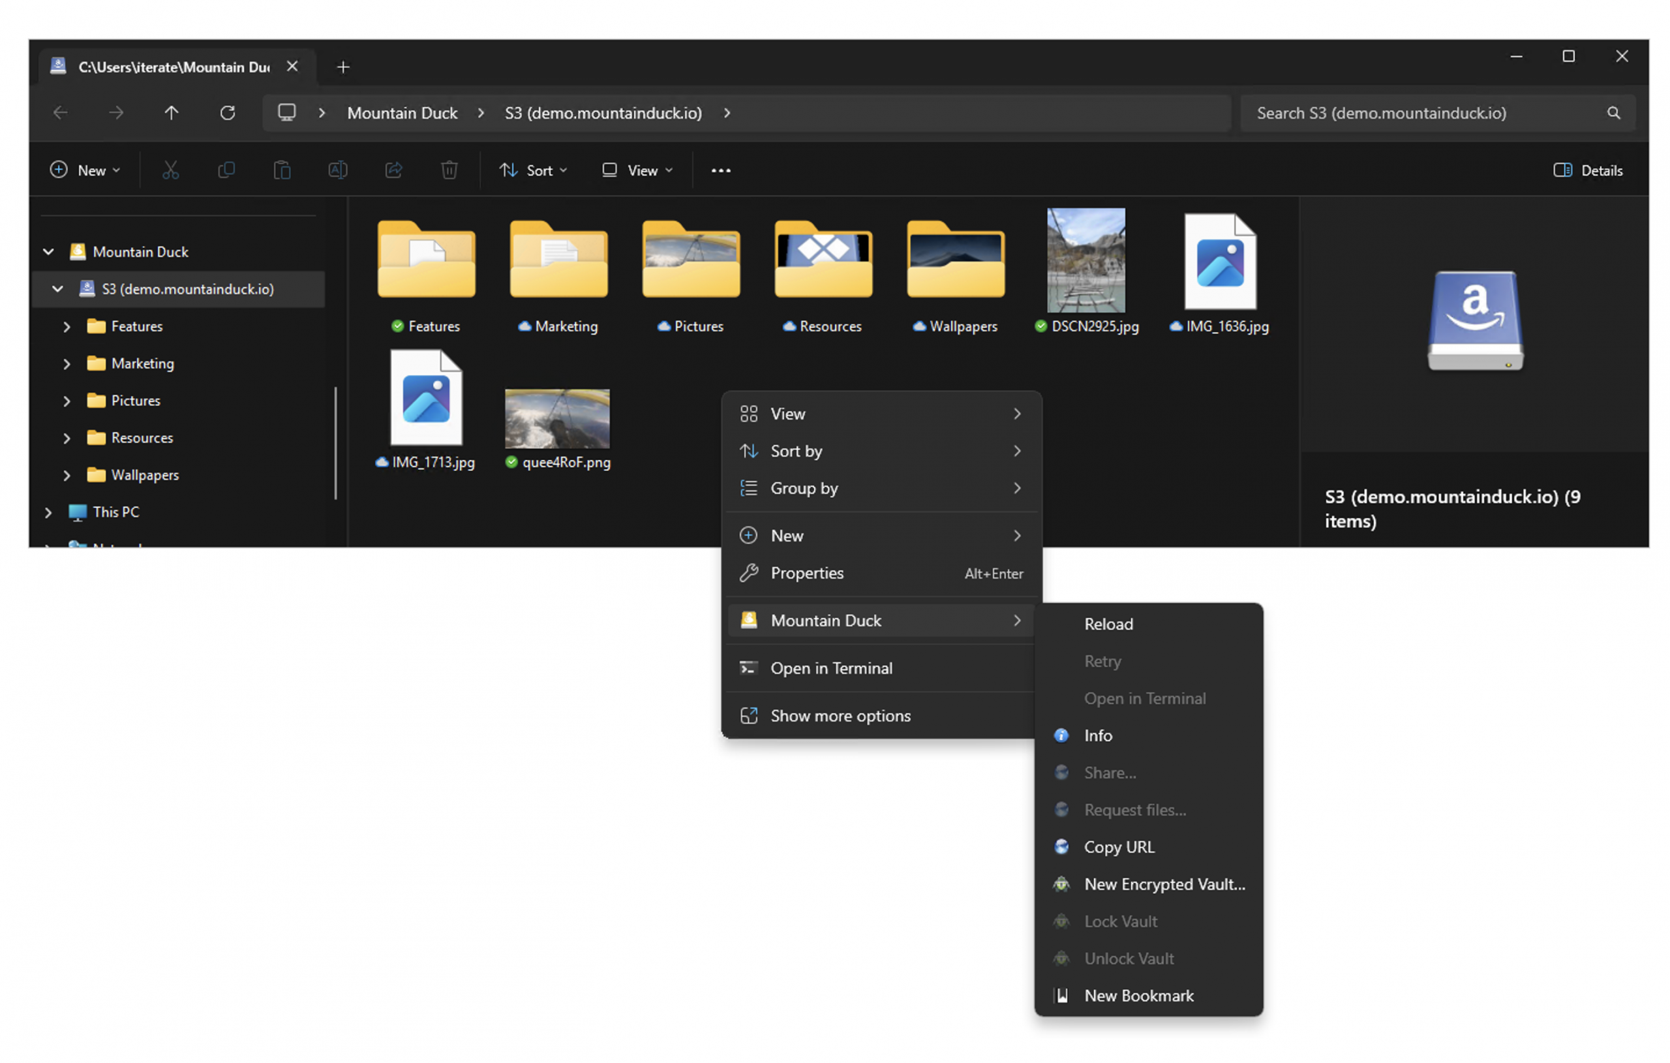Open Group by submenu in context menu
The image size is (1670, 1063).
881,488
